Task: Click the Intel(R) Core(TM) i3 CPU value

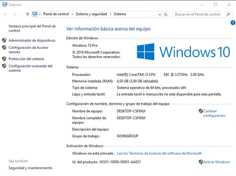Action: coord(136,75)
